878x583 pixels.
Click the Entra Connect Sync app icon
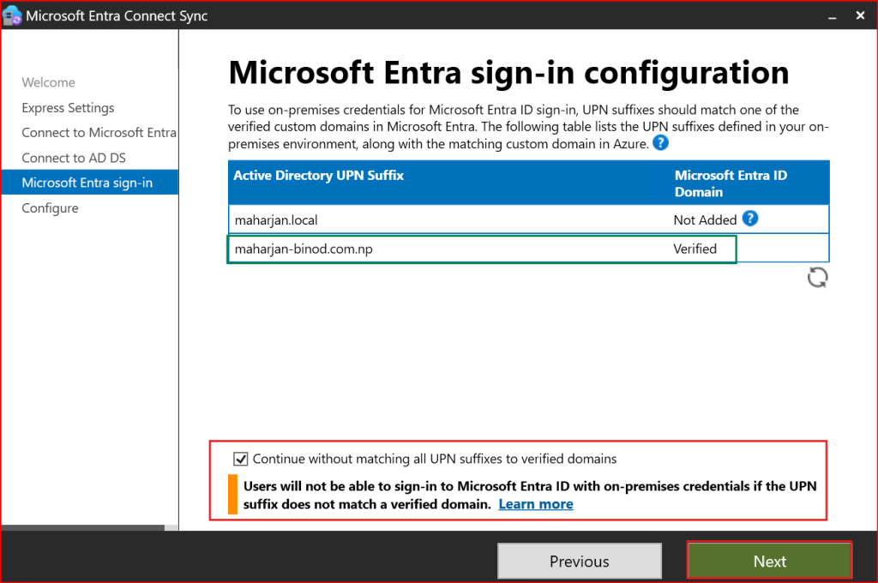[13, 15]
